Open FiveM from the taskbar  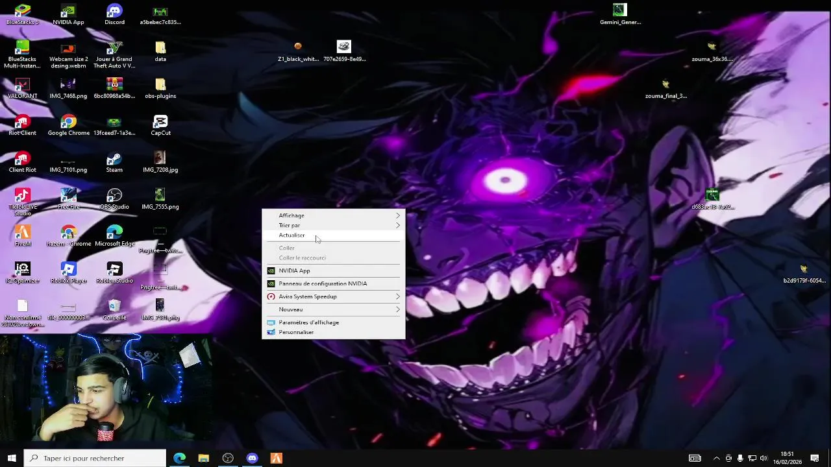coord(276,458)
